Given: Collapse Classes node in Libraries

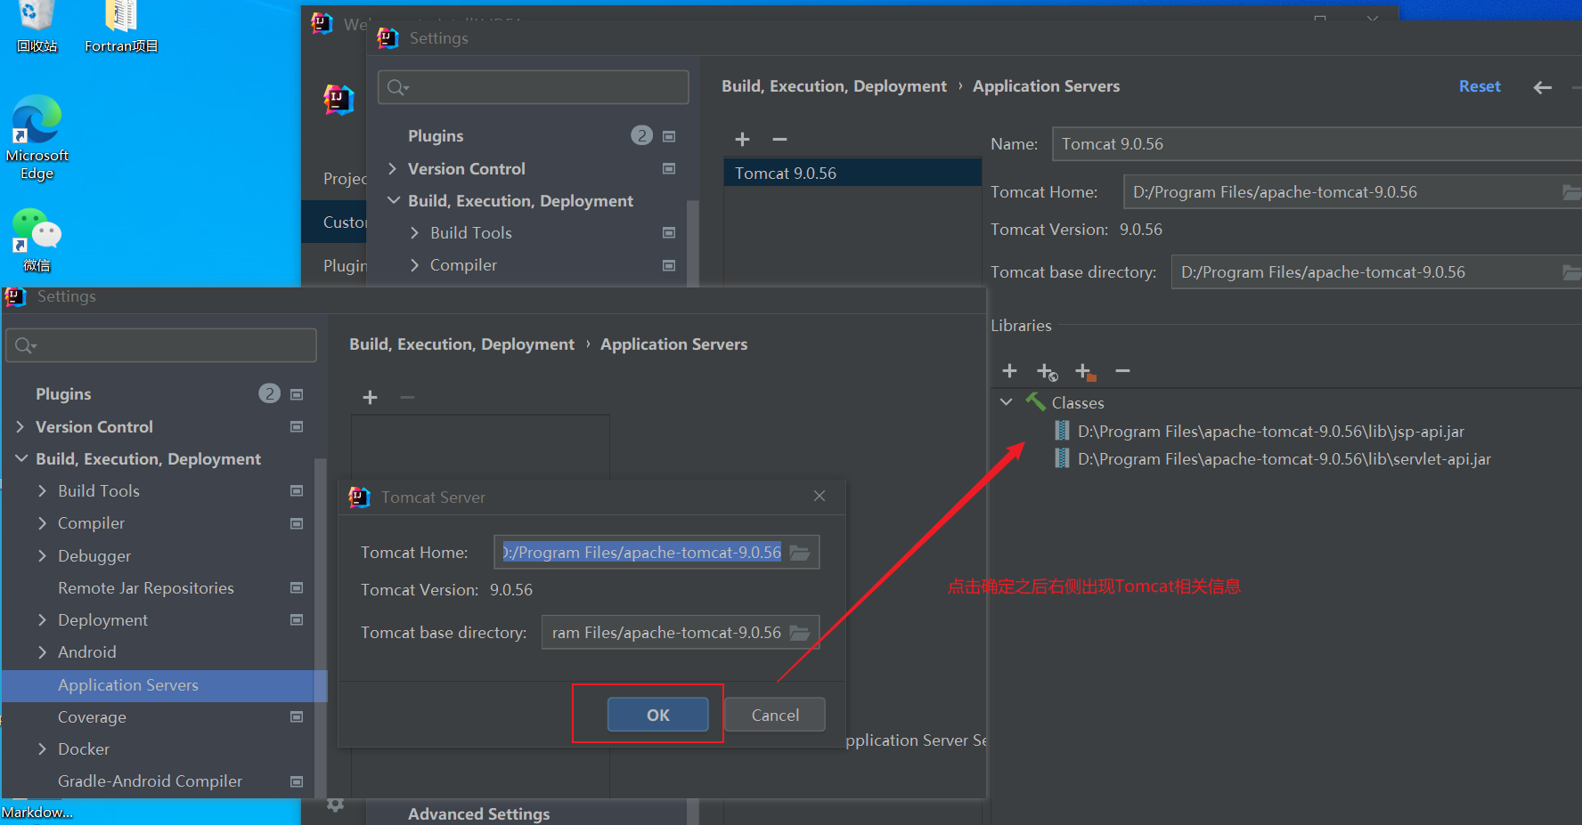Looking at the screenshot, I should click(x=1006, y=402).
